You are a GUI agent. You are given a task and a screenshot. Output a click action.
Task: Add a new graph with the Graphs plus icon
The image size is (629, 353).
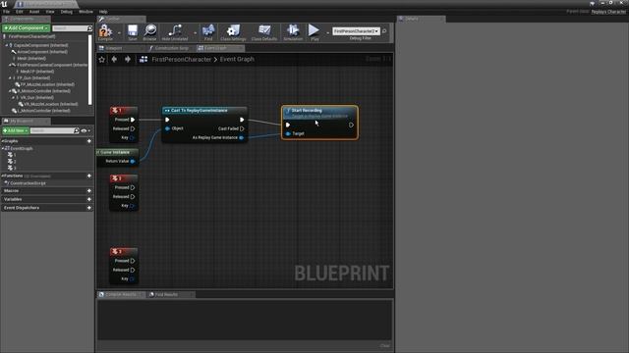click(x=89, y=141)
